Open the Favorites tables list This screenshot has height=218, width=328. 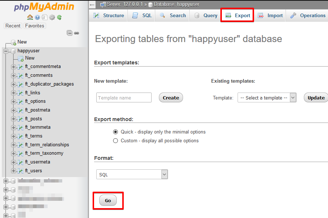(35, 26)
